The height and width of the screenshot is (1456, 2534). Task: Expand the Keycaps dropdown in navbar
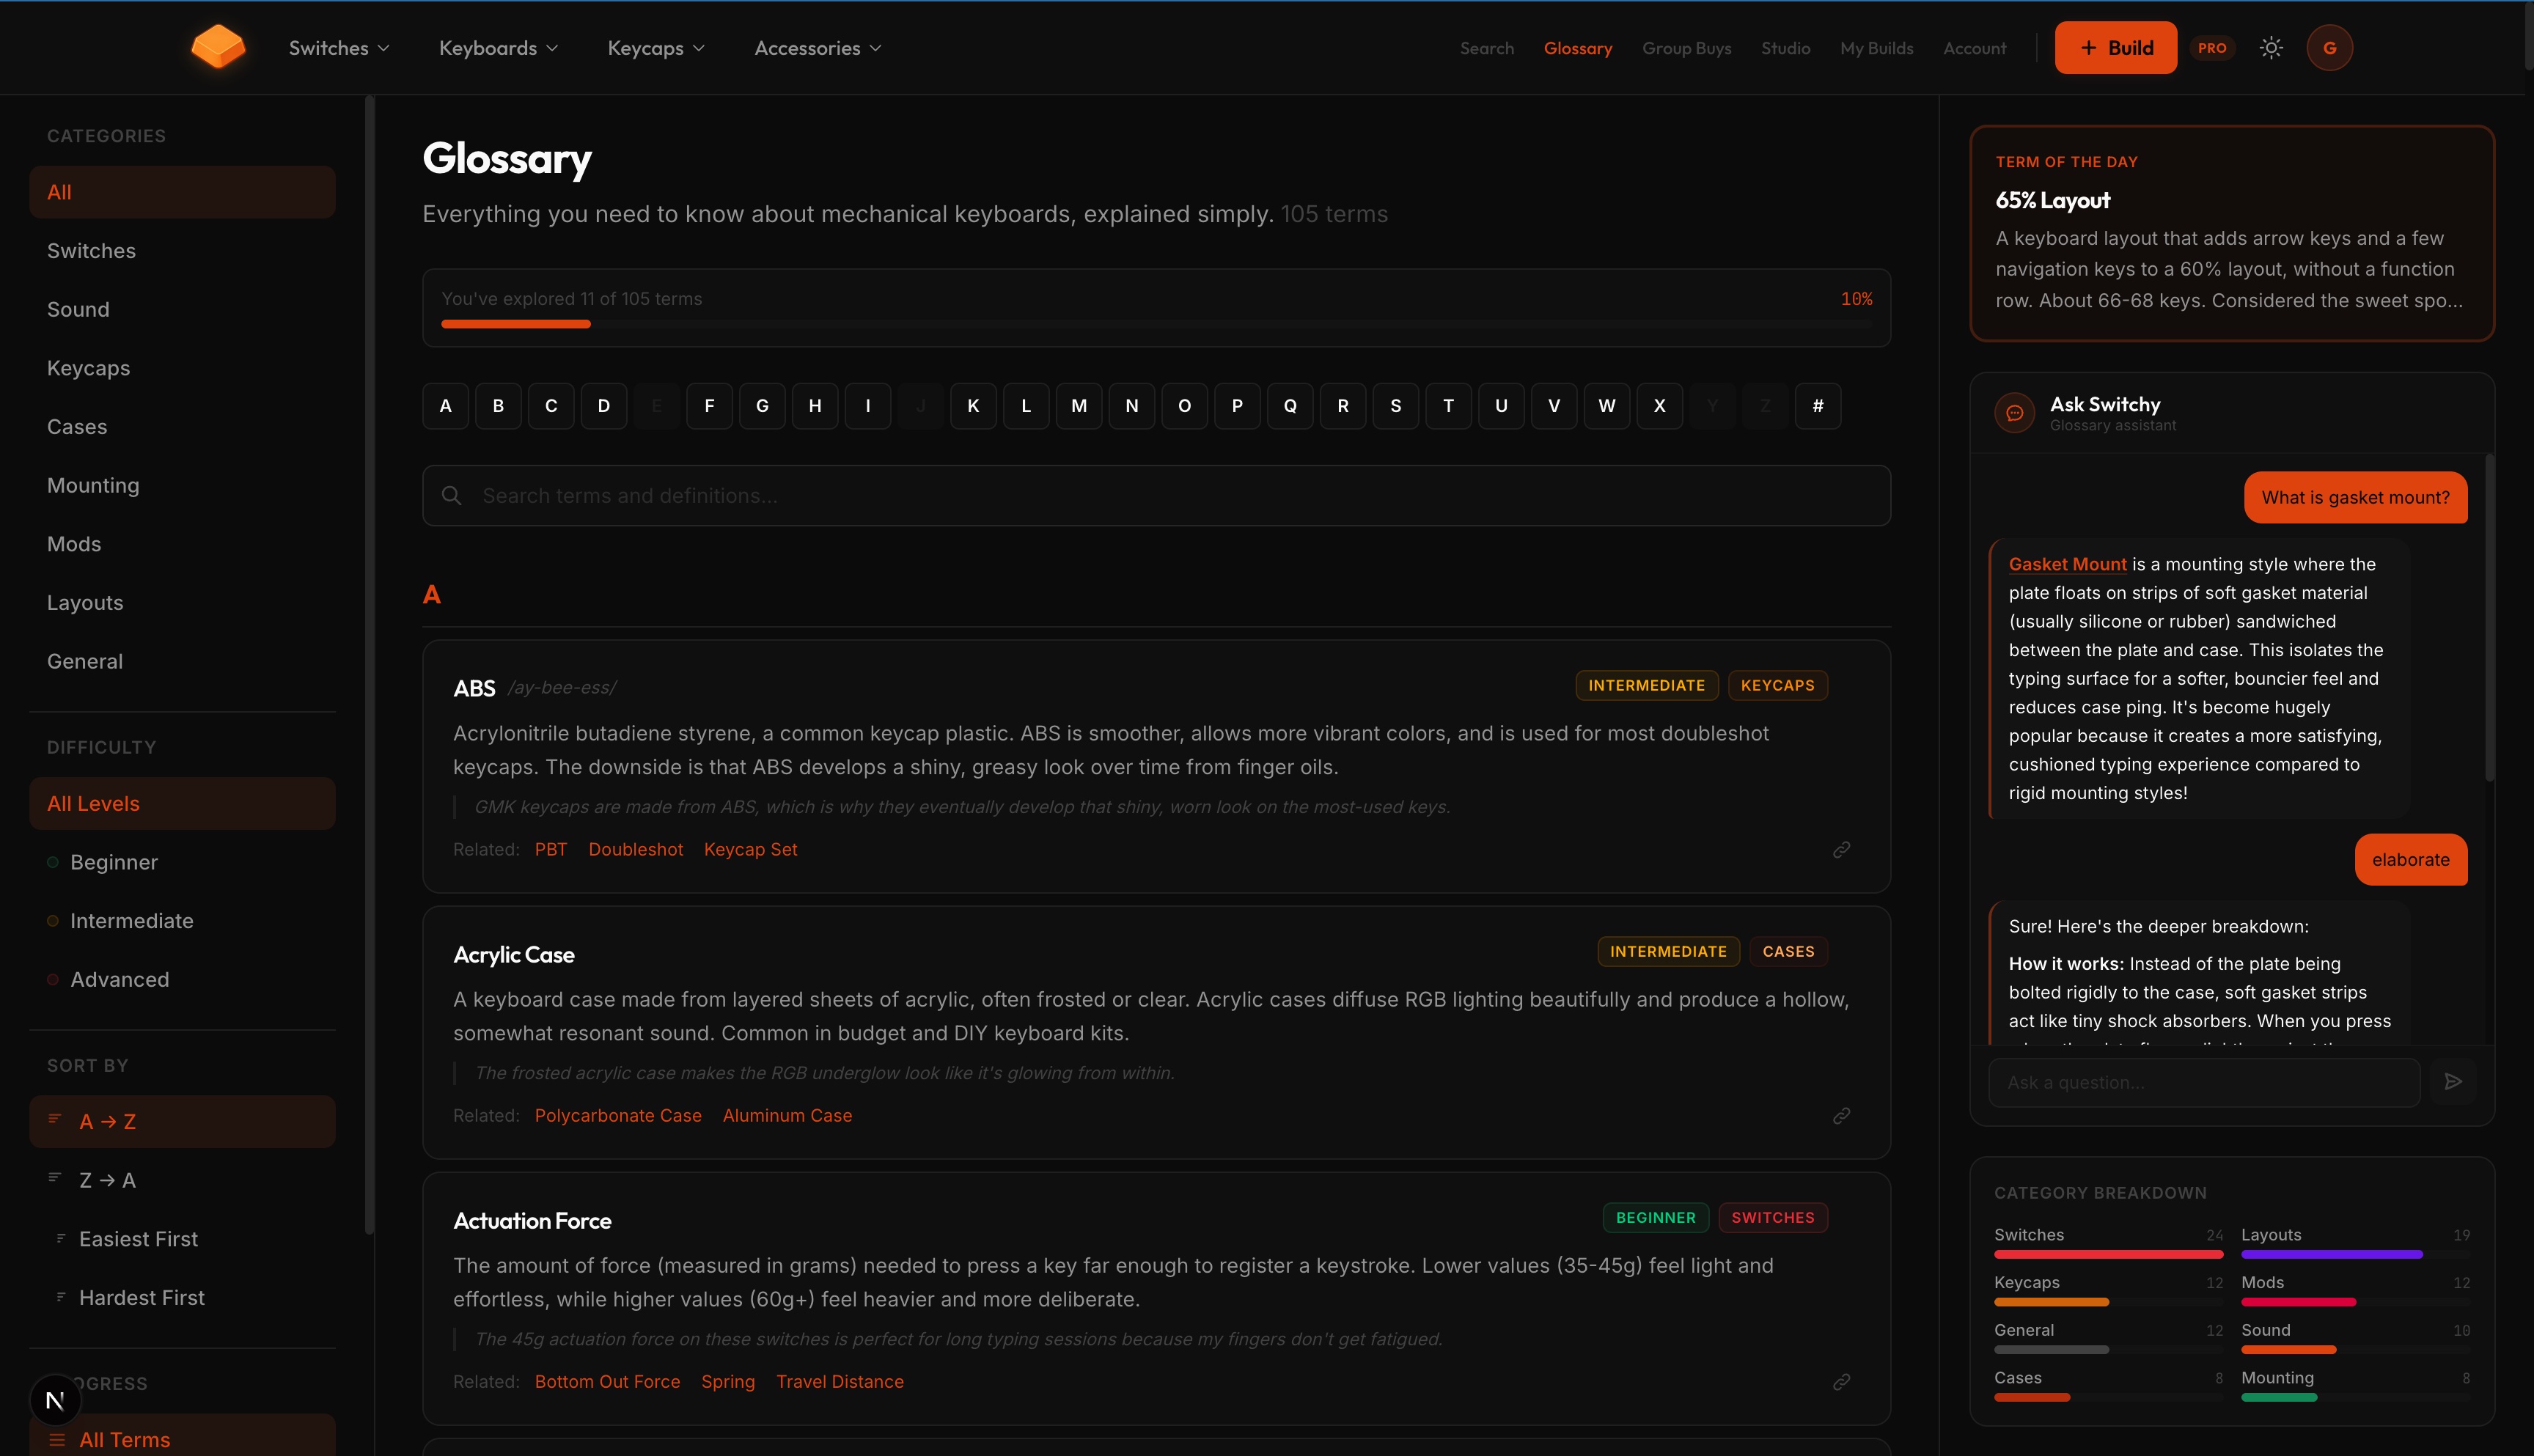[656, 48]
